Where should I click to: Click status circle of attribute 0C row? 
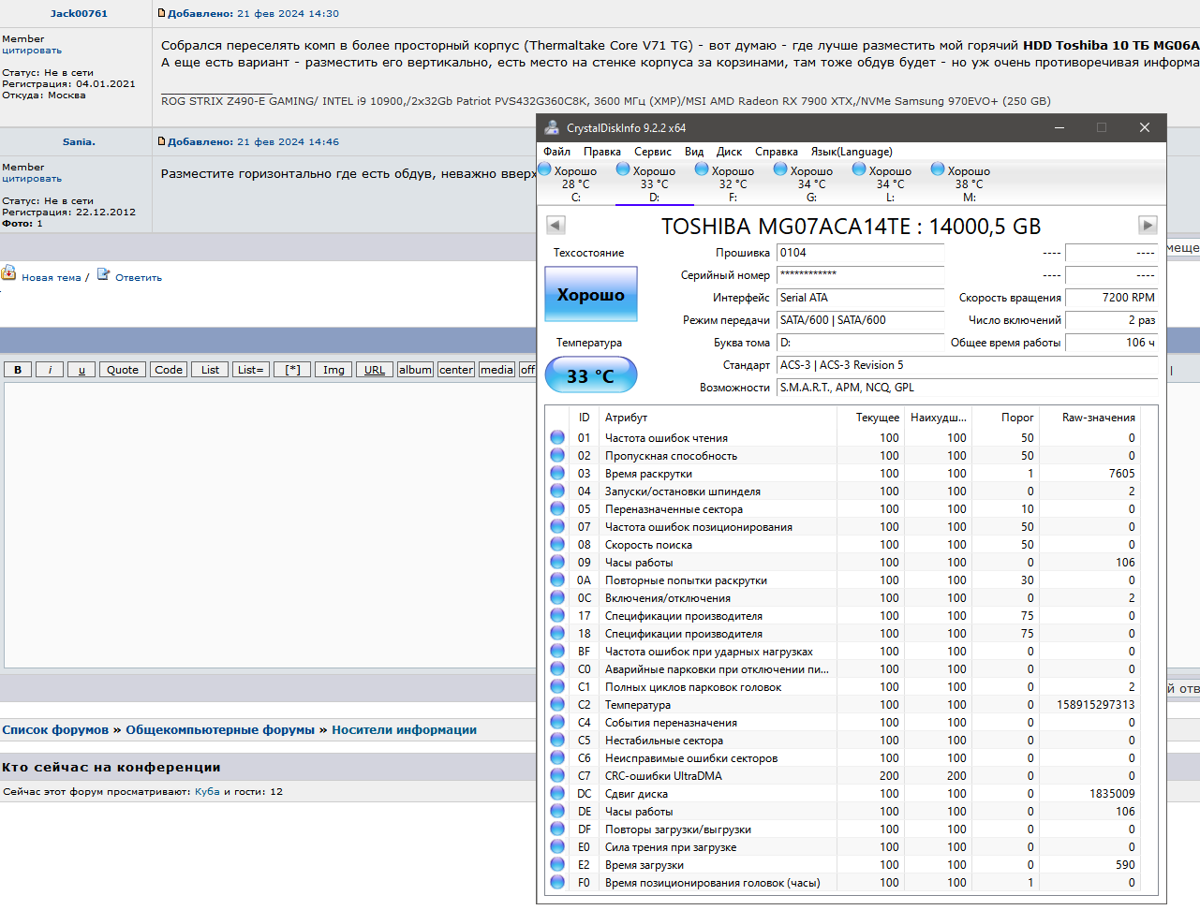(x=557, y=597)
